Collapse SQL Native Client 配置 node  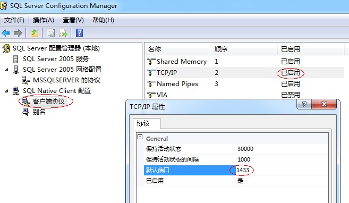click(x=7, y=91)
